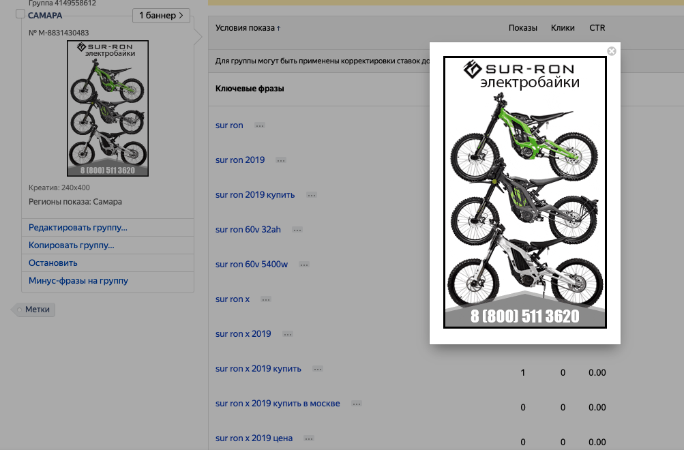Open the phrase 'sur ron 60v 32ah'
The width and height of the screenshot is (684, 450).
[x=248, y=230]
